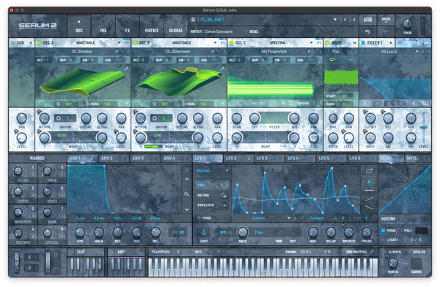The image size is (440, 287).
Task: Click the MAIN volume knob
Action: tap(407, 23)
